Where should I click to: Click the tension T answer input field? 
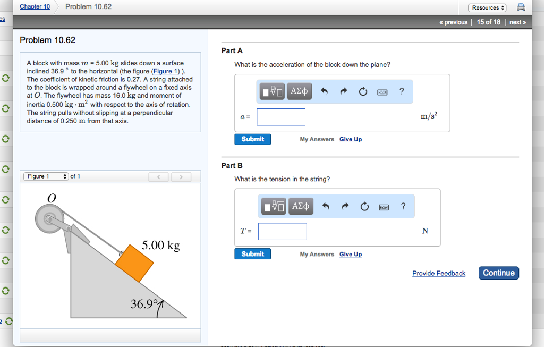(282, 231)
